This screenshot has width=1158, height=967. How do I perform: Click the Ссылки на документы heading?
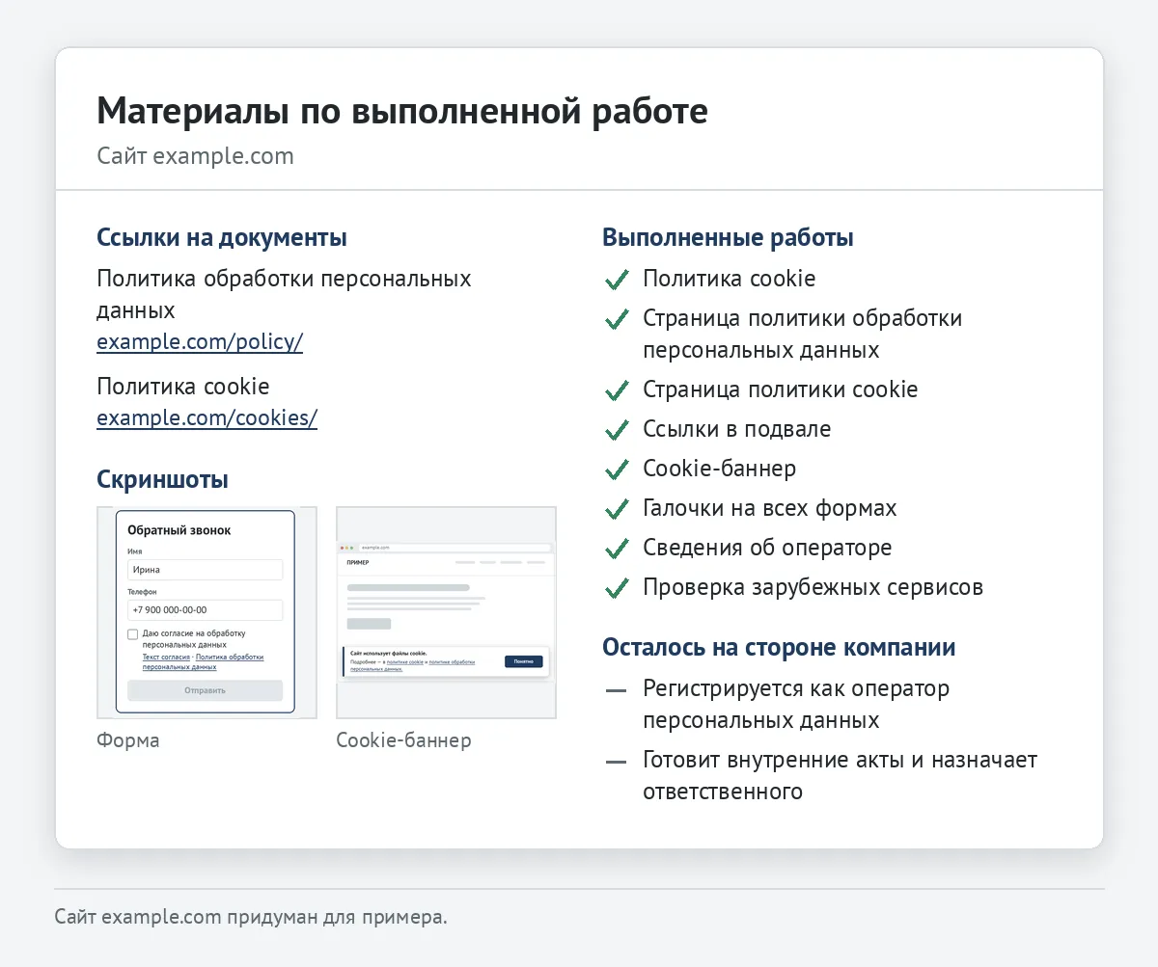click(x=222, y=238)
